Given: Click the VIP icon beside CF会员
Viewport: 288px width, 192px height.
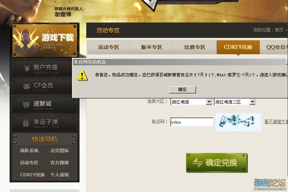Looking at the screenshot, I should pyautogui.click(x=27, y=86).
